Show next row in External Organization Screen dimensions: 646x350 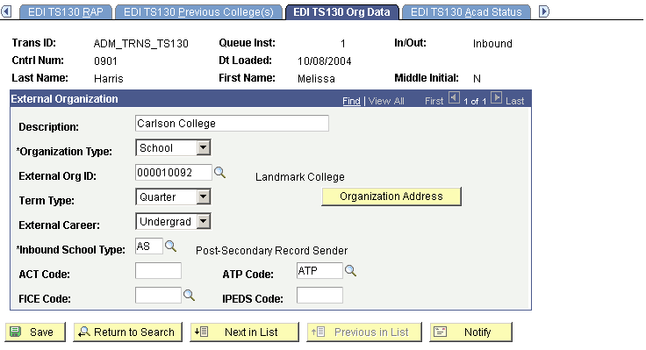[497, 98]
